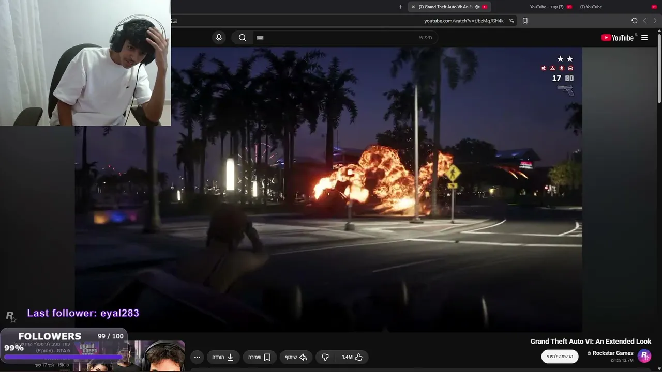Viewport: 662px width, 372px height.
Task: Bookmark this page in the address bar
Action: (x=525, y=21)
